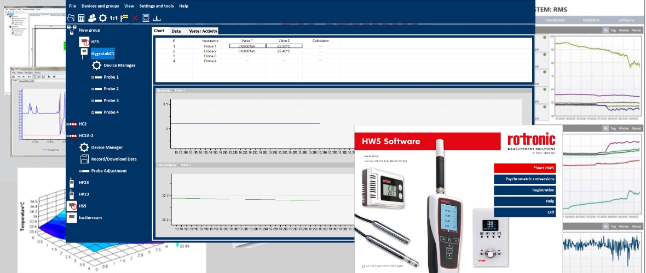Select Probe 1 label in device tree
The width and height of the screenshot is (646, 273).
click(x=111, y=78)
